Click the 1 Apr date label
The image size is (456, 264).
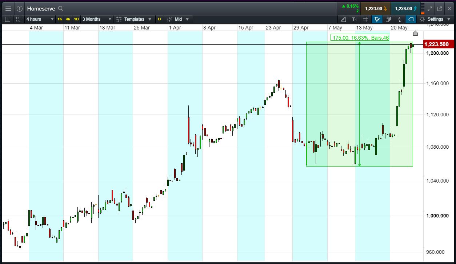click(175, 28)
